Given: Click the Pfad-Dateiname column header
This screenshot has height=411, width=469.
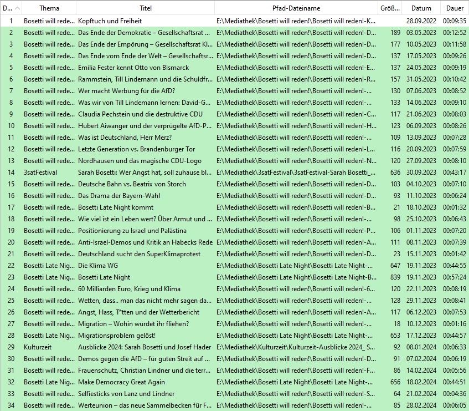Looking at the screenshot, I should coord(296,8).
